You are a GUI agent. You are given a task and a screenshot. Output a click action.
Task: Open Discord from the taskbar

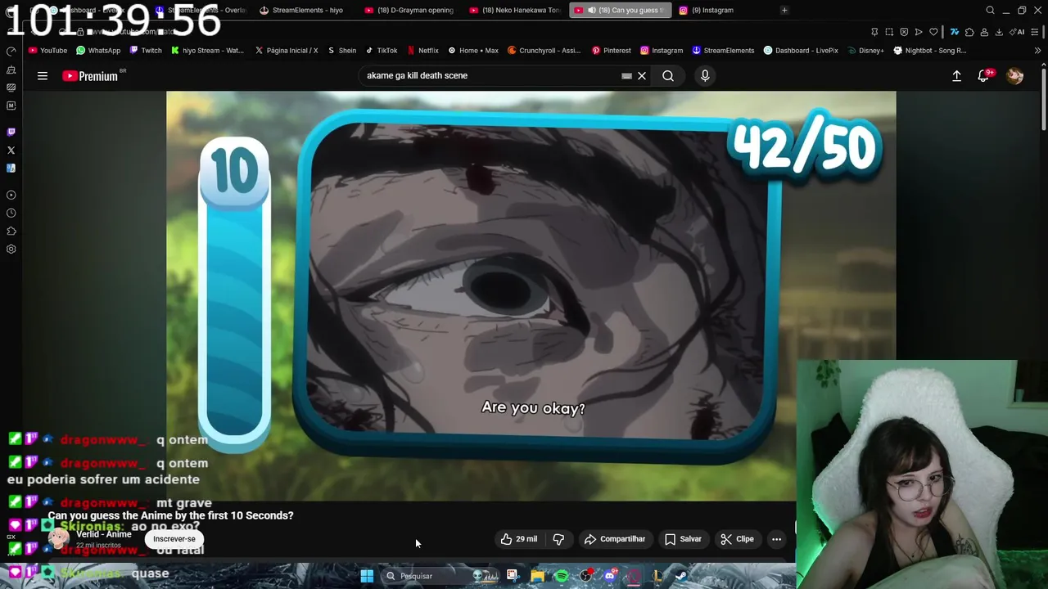tap(609, 576)
